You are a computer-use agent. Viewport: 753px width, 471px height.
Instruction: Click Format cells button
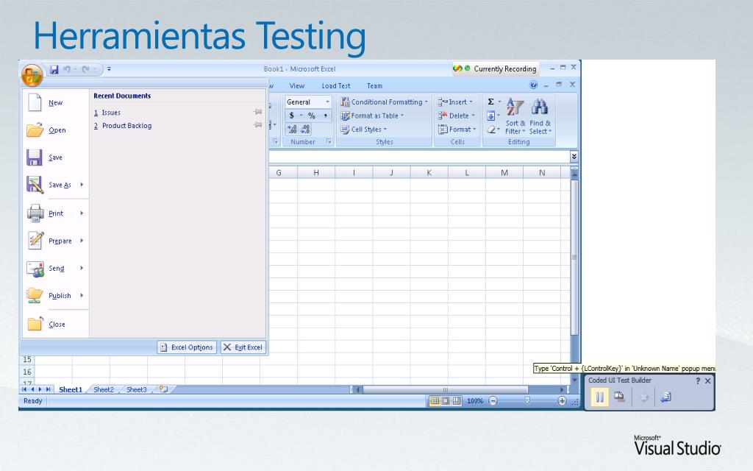point(457,130)
